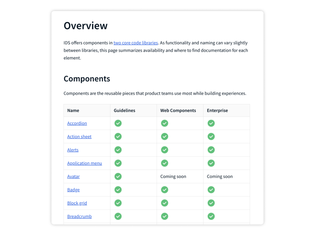
Task: Click the Avatar Guidelines checkmark icon
Action: [x=118, y=176]
